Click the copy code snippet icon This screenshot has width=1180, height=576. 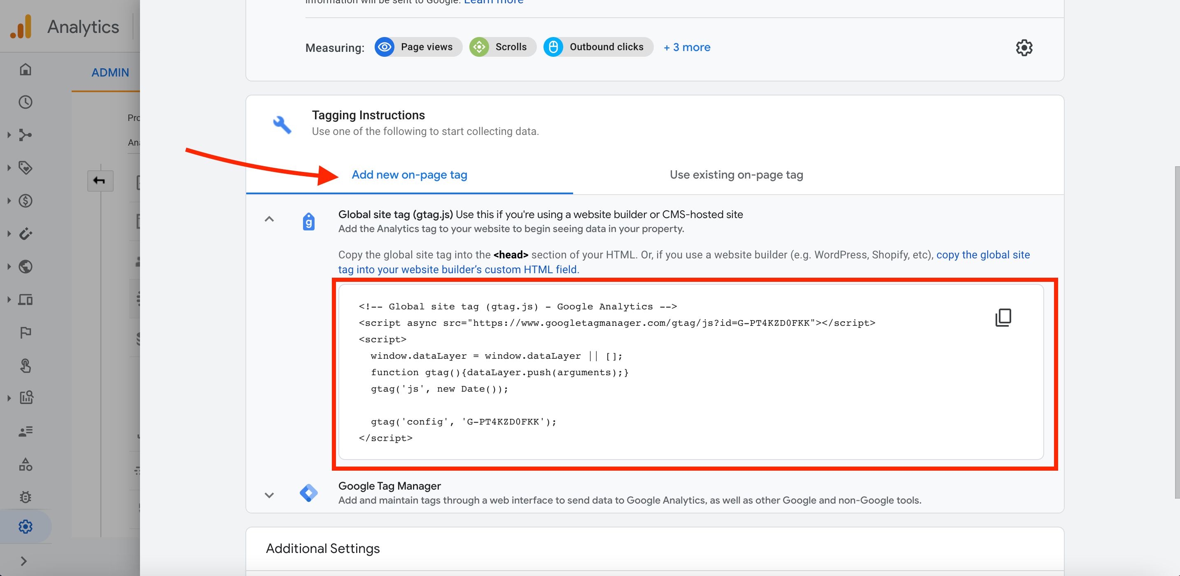[1003, 317]
